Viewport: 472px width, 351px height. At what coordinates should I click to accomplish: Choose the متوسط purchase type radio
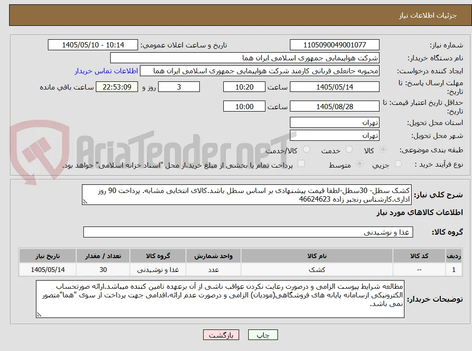click(x=359, y=164)
